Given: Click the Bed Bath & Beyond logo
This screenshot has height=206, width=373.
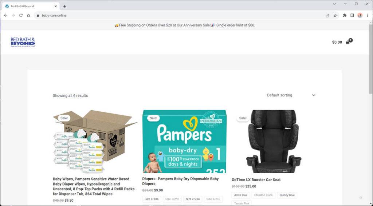Looking at the screenshot, I should (23, 42).
